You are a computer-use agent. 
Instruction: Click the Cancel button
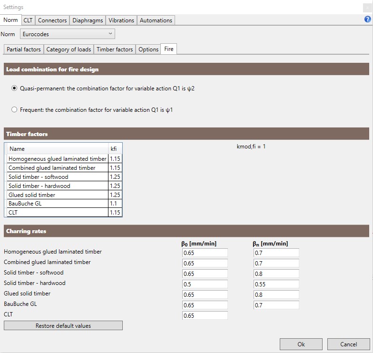pyautogui.click(x=348, y=344)
